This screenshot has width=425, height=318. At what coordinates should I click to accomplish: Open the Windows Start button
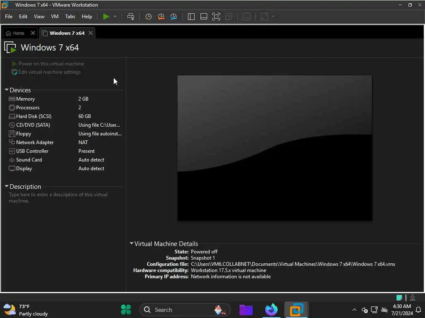[x=126, y=310]
